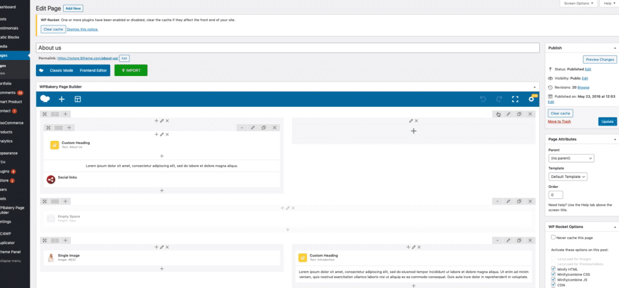
Task: Open the Template dropdown
Action: coord(568,177)
